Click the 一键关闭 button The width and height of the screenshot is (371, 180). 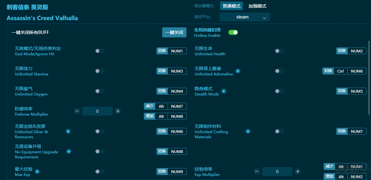click(174, 32)
